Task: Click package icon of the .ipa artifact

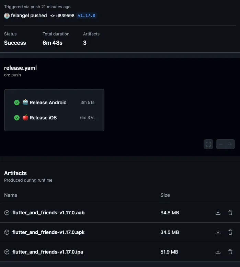Action: click(x=7, y=252)
